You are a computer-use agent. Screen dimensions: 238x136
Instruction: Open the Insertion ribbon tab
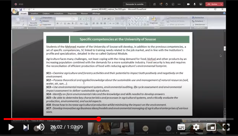click(34, 13)
